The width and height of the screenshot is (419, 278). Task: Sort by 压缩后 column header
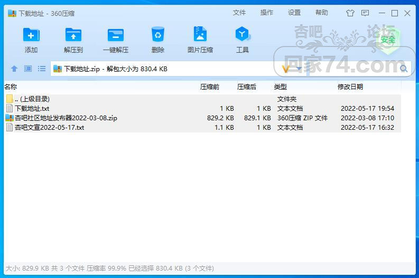point(247,87)
